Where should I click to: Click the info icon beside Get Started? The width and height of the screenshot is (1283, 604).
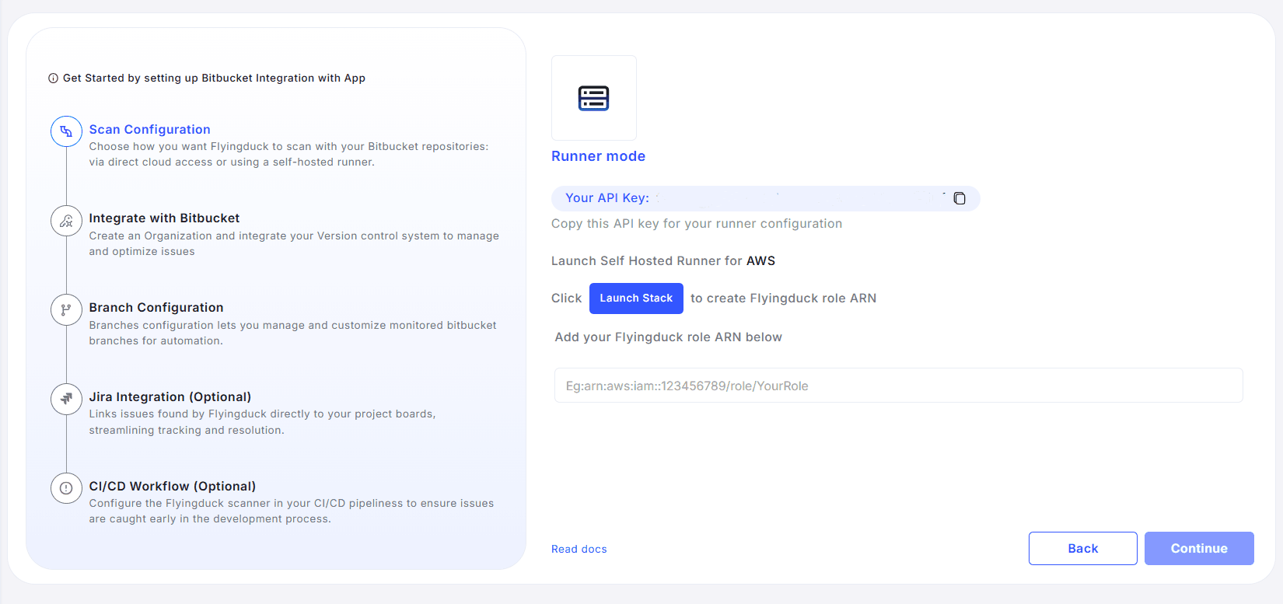(x=53, y=79)
